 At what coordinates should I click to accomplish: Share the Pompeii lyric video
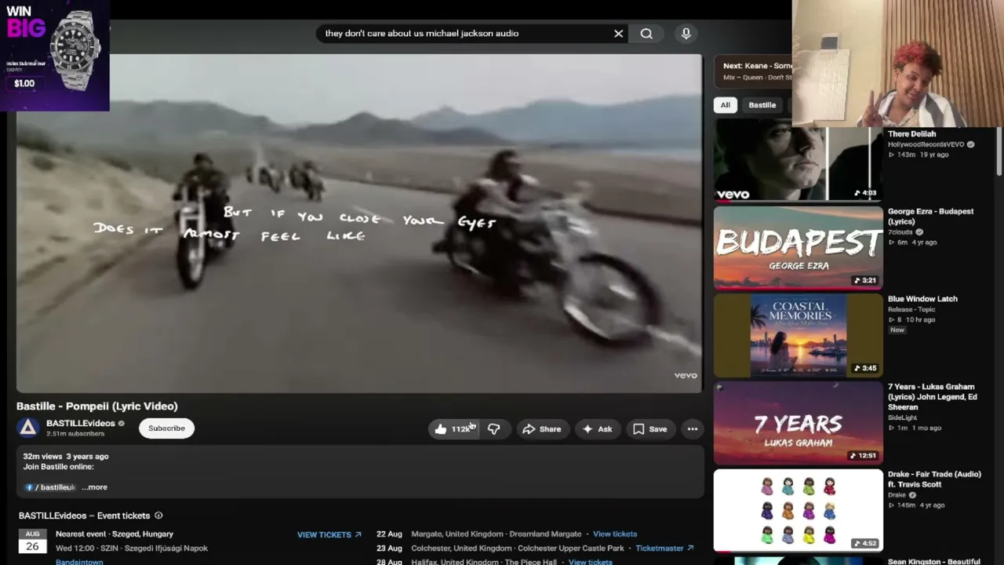coord(541,429)
